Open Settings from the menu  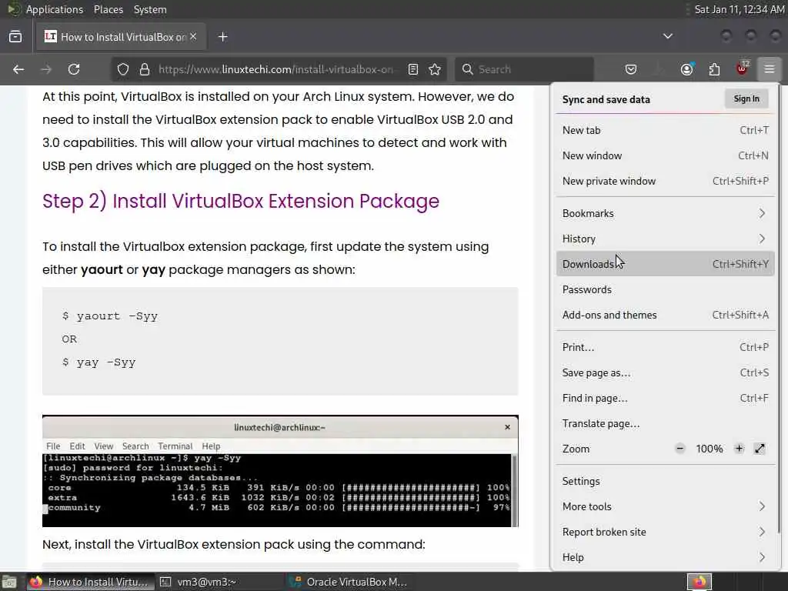tap(665, 481)
